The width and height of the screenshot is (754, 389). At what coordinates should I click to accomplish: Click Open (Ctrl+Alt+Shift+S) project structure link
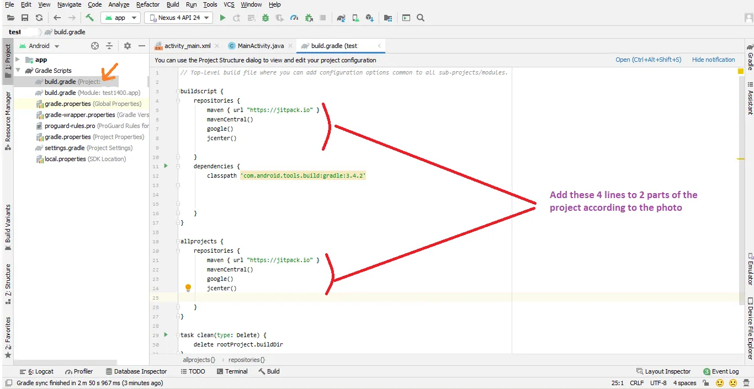click(648, 60)
